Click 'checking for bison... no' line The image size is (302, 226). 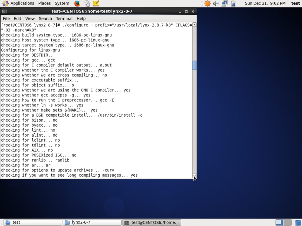click(x=29, y=120)
